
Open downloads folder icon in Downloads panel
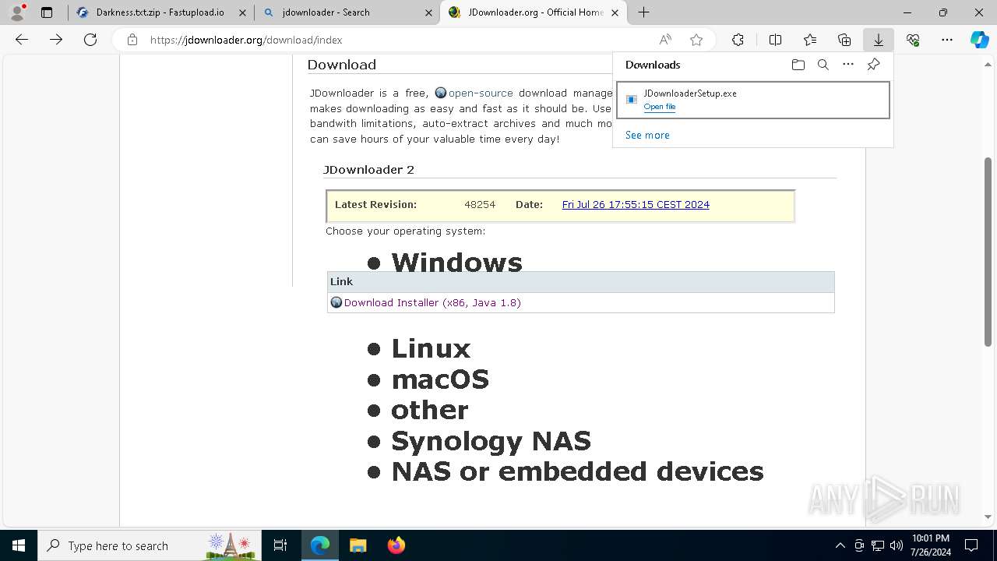(x=798, y=65)
